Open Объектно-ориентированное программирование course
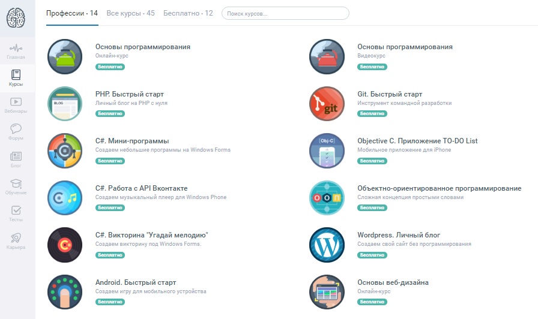 point(439,188)
